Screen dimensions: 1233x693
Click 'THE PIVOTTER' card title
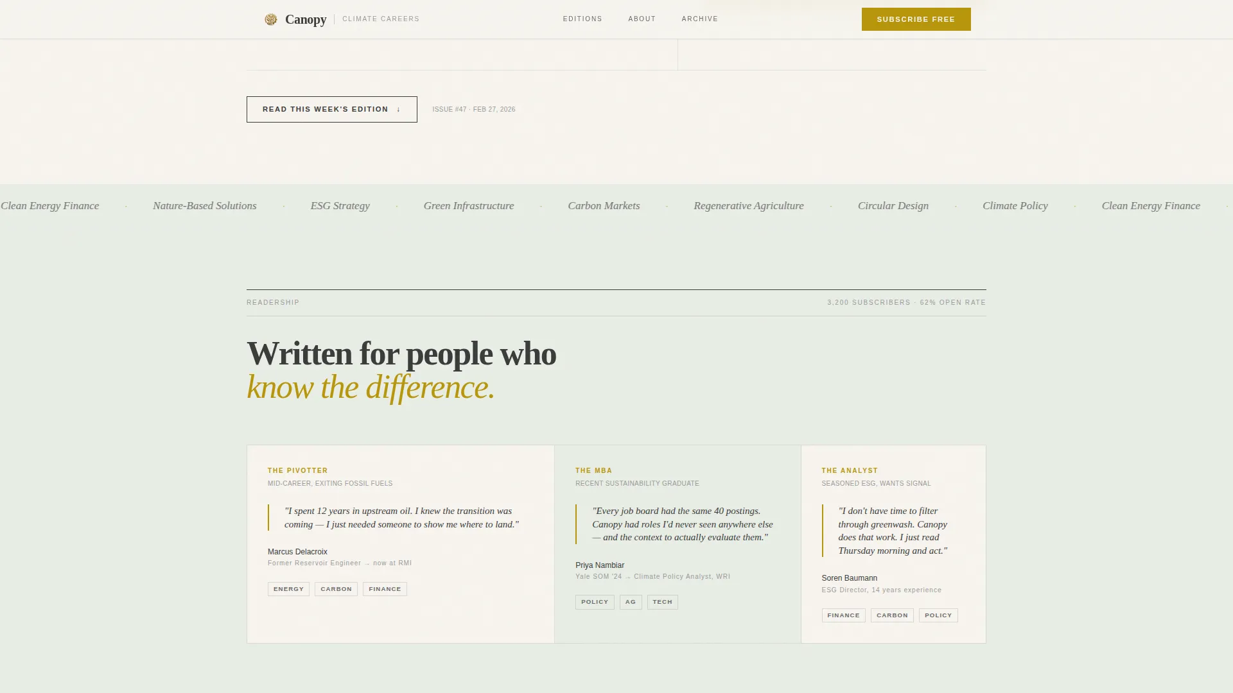(297, 471)
